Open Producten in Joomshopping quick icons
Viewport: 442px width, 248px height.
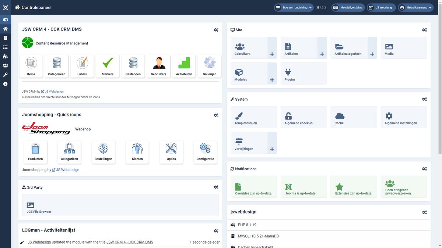click(35, 151)
